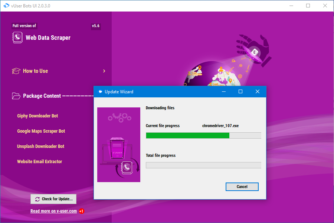Close the vUser Bots UI window
The image size is (334, 223).
click(x=325, y=6)
